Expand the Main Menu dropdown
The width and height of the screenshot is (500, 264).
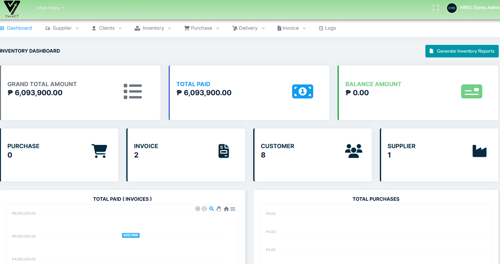click(51, 7)
